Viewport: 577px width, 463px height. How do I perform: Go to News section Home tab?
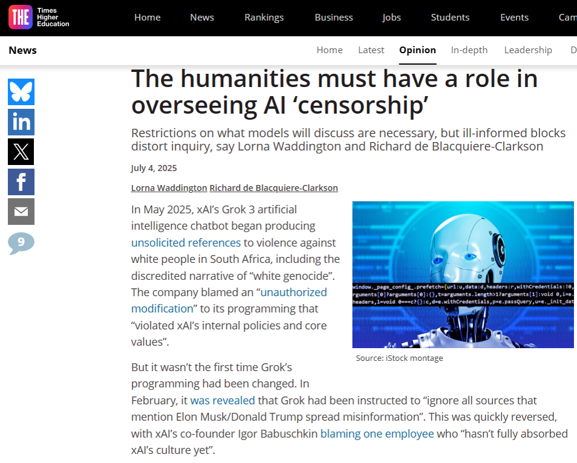pyautogui.click(x=330, y=50)
